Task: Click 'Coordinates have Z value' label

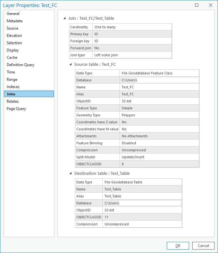Action: pos(98,122)
